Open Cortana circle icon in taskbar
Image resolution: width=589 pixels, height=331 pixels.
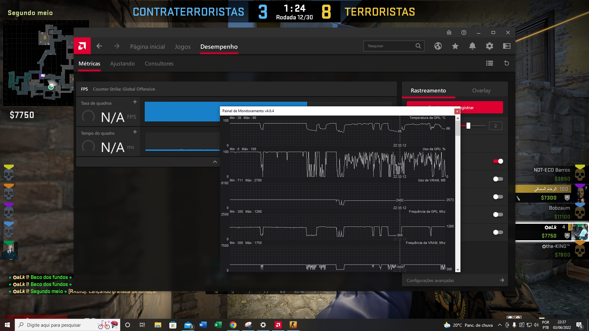pos(128,325)
